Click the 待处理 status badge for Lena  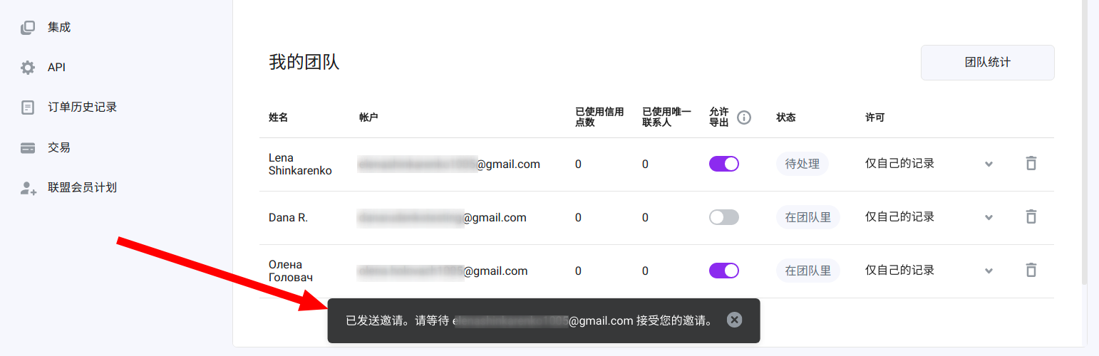point(803,164)
